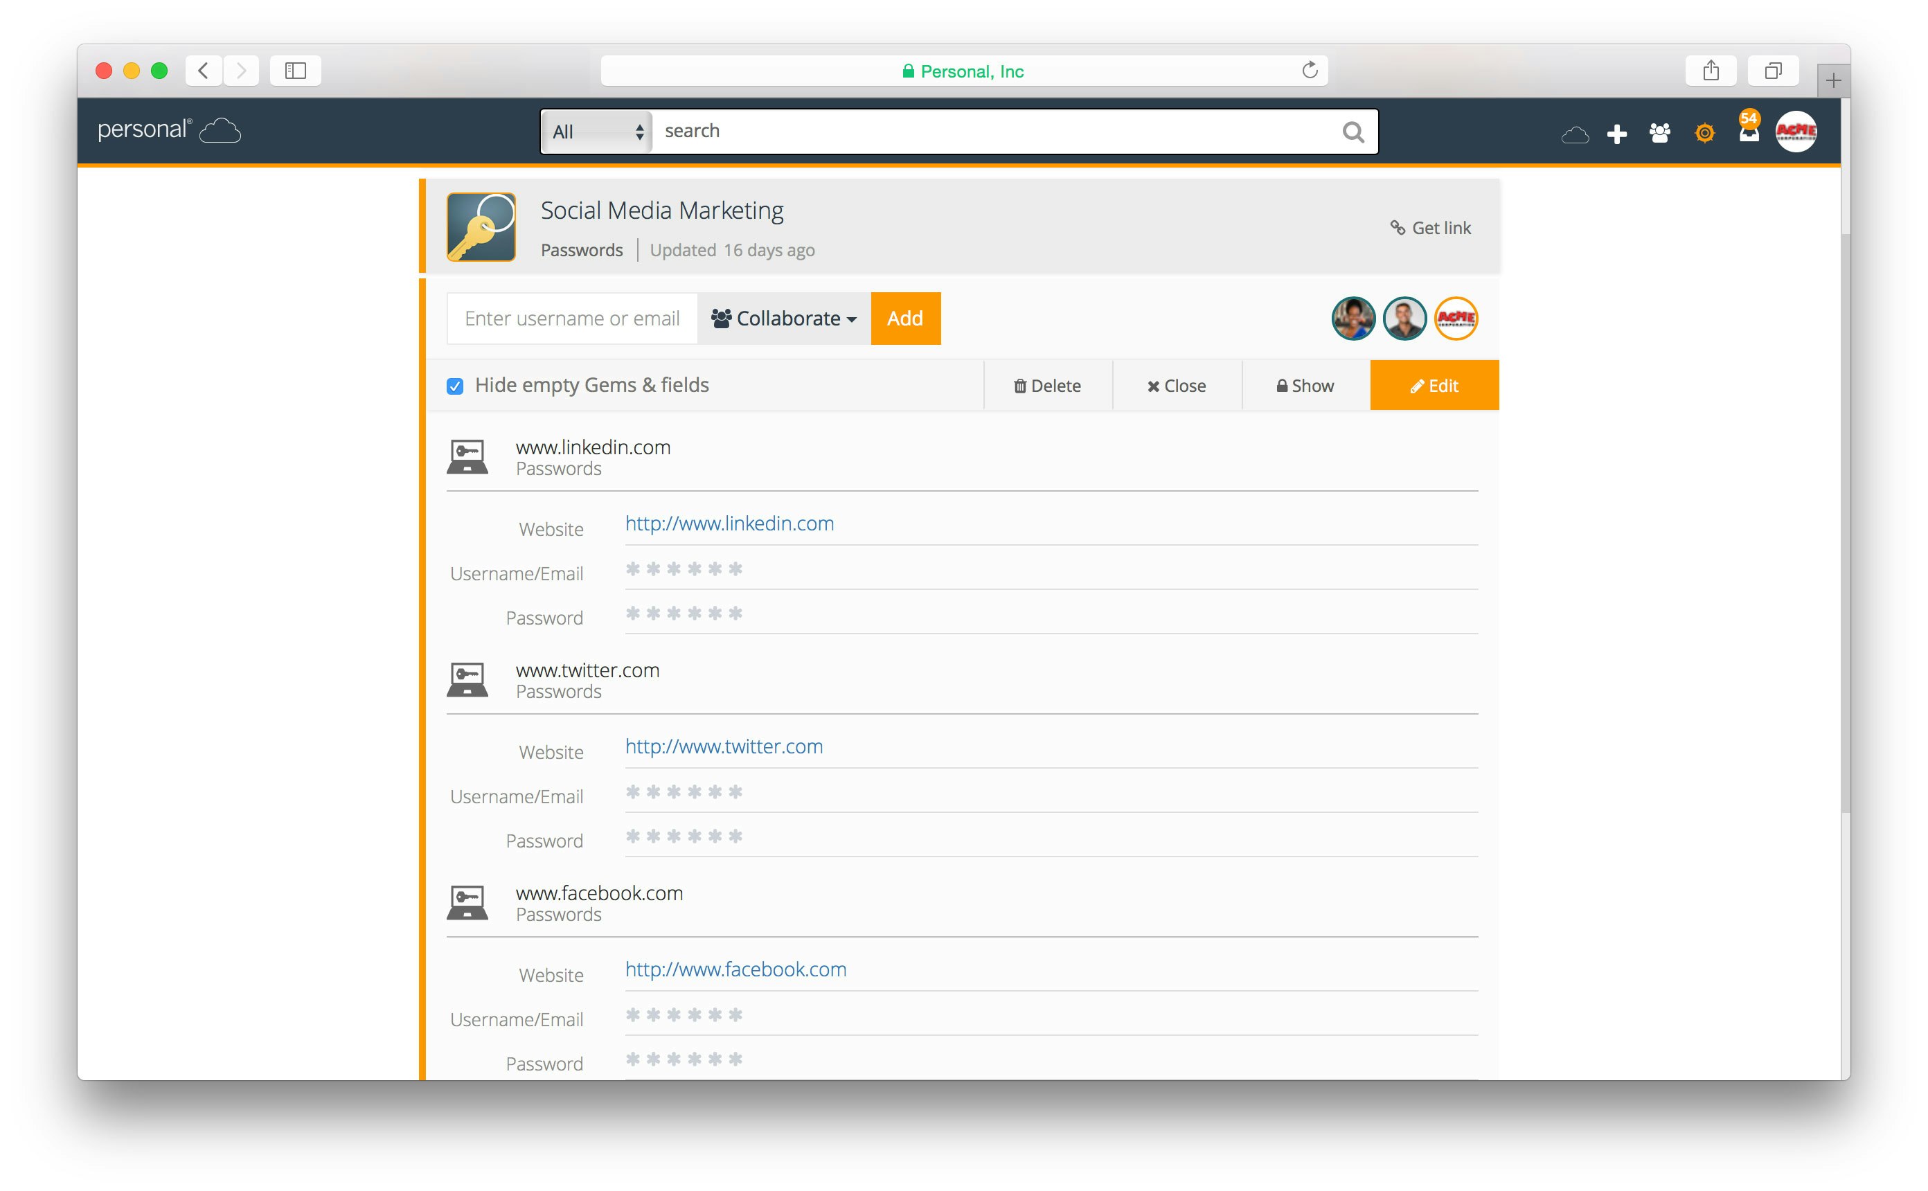Open the http://www.twitter.com link
Viewport: 1928px width, 1191px height.
click(x=723, y=746)
